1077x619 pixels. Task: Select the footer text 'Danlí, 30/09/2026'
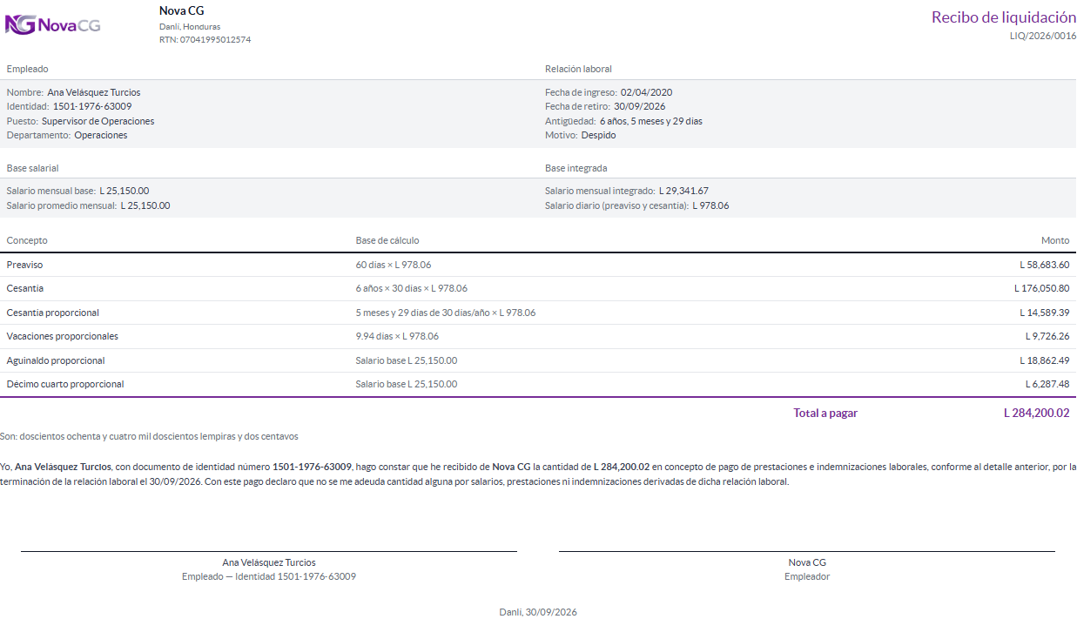pos(538,612)
